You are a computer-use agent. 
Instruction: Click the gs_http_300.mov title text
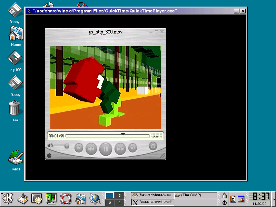click(x=106, y=32)
